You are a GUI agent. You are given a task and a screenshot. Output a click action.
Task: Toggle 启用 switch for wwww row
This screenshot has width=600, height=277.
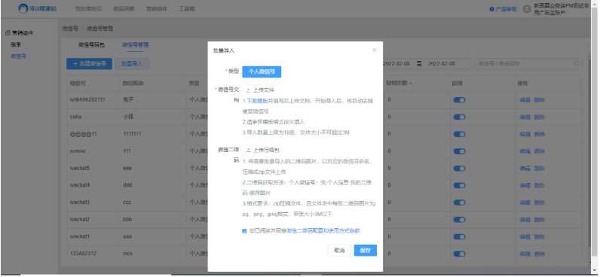[459, 151]
